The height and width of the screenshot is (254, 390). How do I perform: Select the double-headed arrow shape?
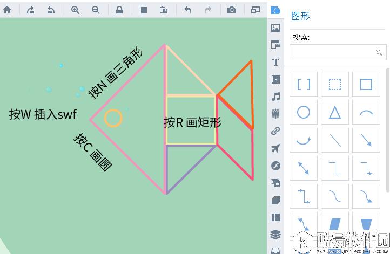[304, 168]
